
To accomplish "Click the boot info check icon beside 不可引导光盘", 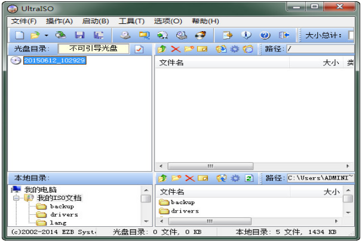I will (139, 49).
